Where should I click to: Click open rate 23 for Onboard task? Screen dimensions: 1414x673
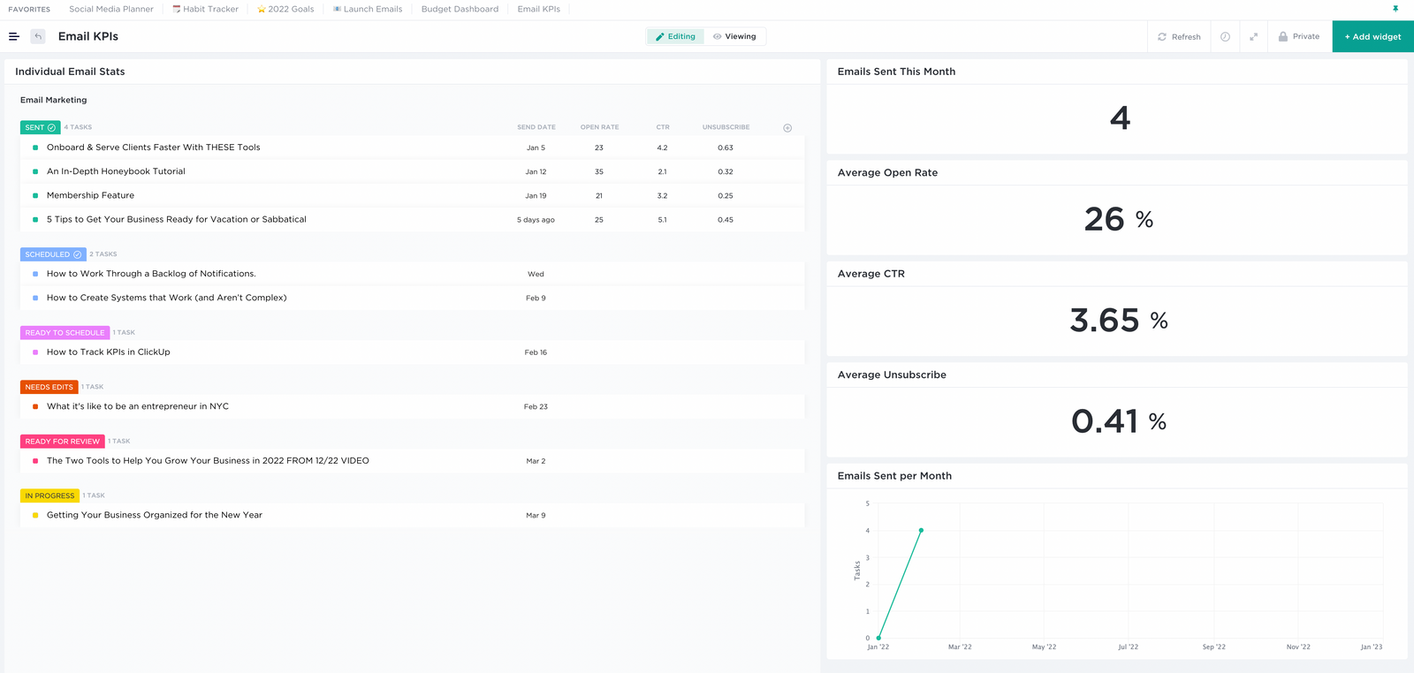[x=599, y=147]
